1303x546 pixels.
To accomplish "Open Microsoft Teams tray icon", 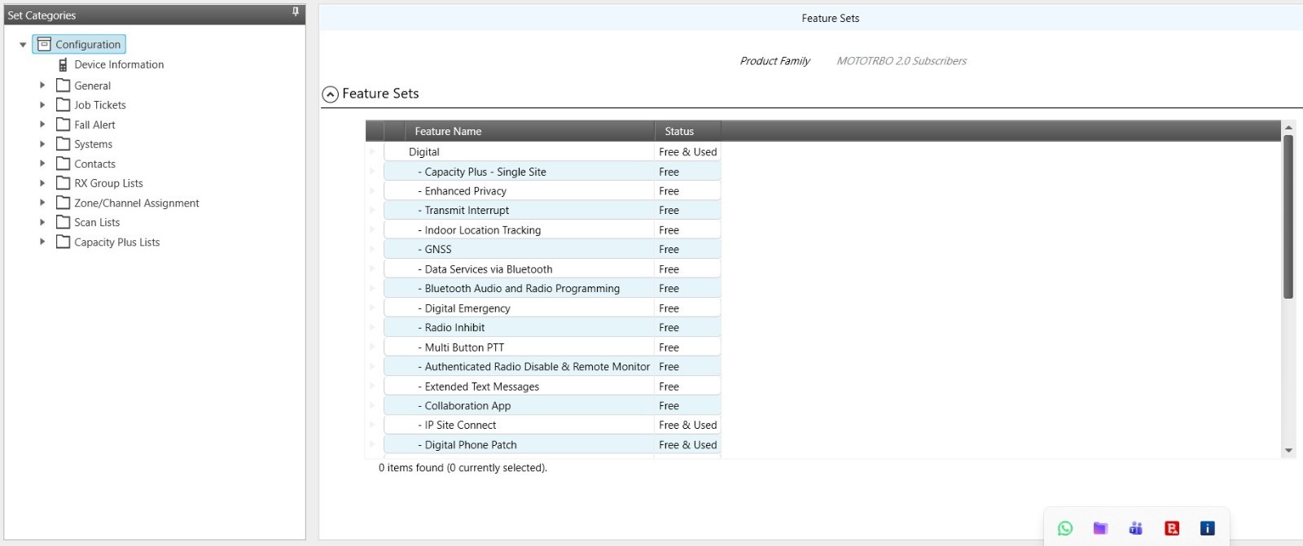I will (1136, 528).
